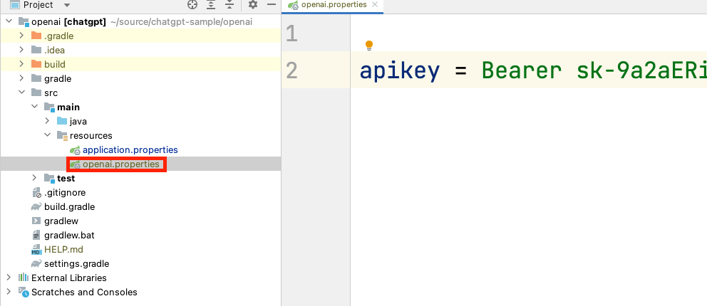Viewport: 707px width, 306px height.
Task: Click the Project panel title
Action: pyautogui.click(x=38, y=5)
